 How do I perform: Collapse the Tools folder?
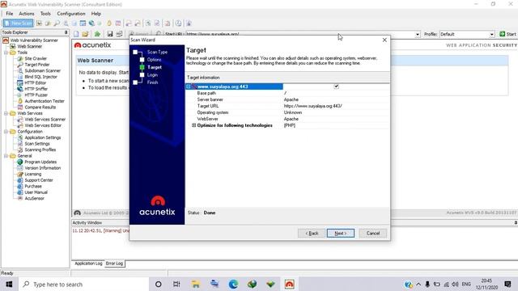[x=6, y=53]
